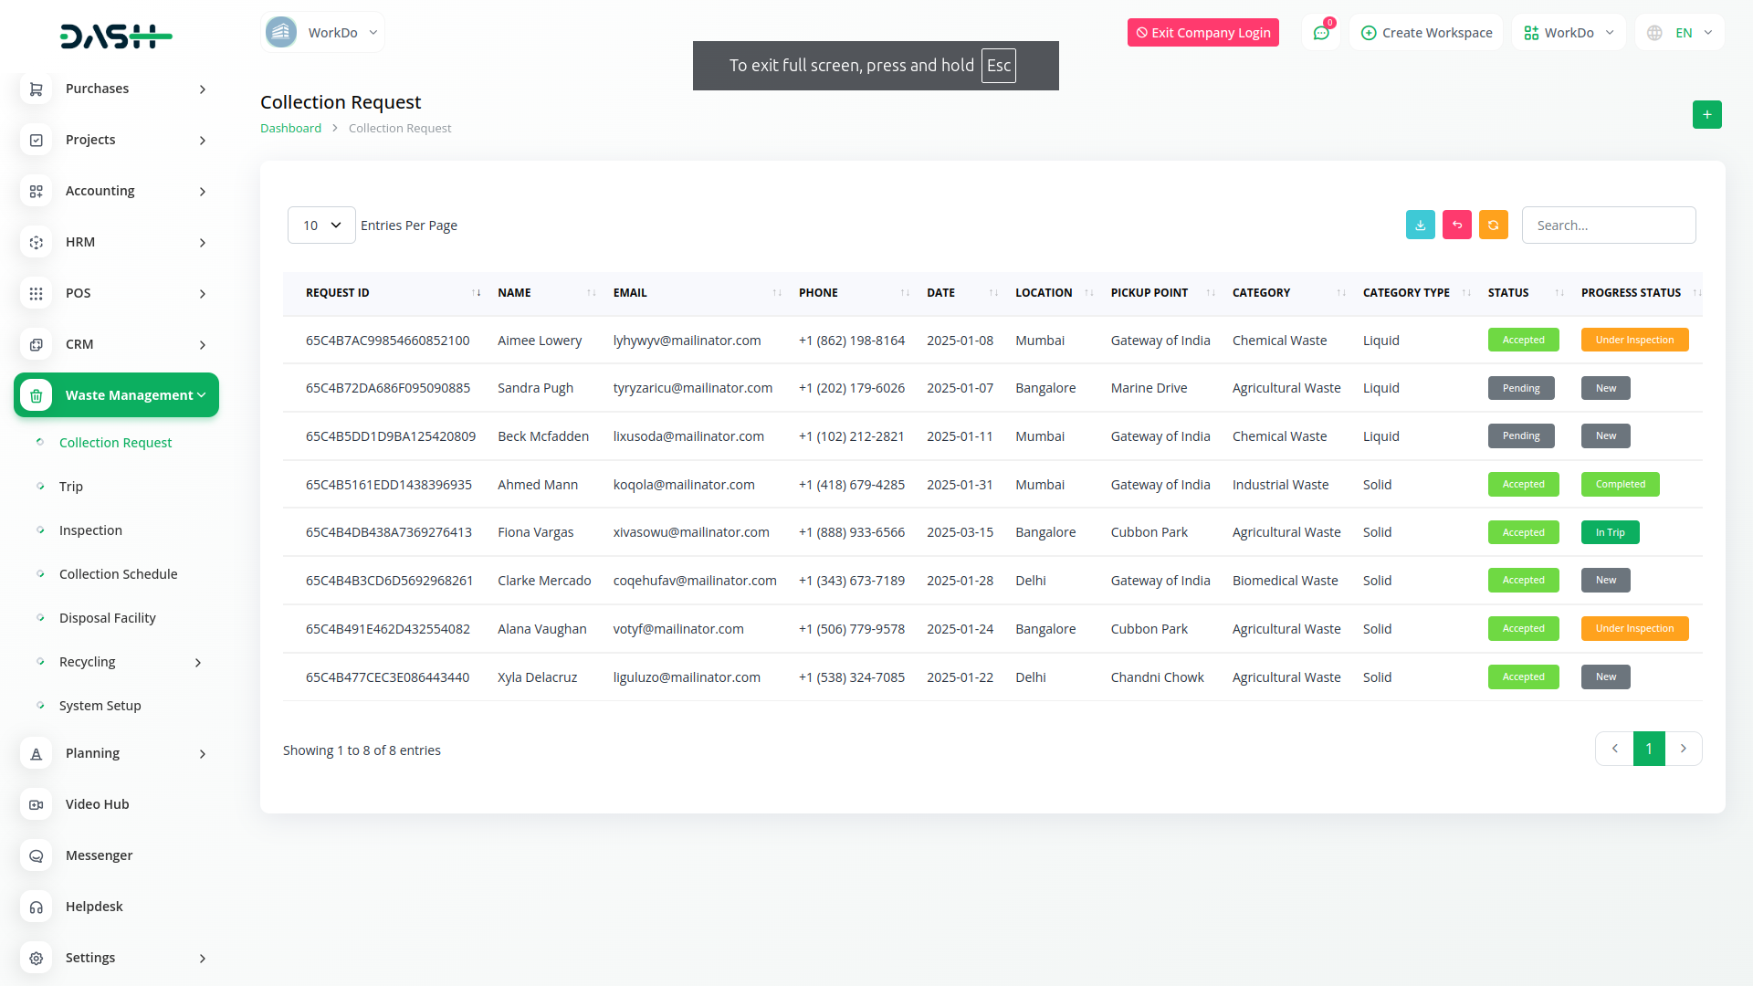
Task: Open the chat messages icon in header
Action: pyautogui.click(x=1320, y=33)
